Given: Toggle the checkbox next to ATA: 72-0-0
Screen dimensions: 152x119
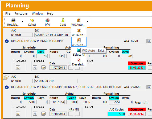Looking at the screenshot, I should coord(149,87).
